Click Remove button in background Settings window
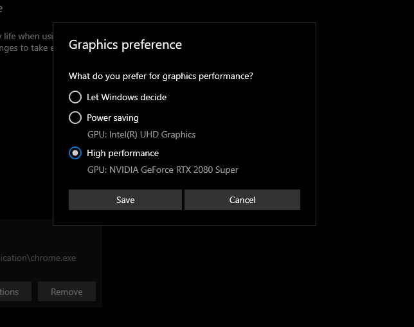This screenshot has width=414, height=327. pyautogui.click(x=67, y=292)
